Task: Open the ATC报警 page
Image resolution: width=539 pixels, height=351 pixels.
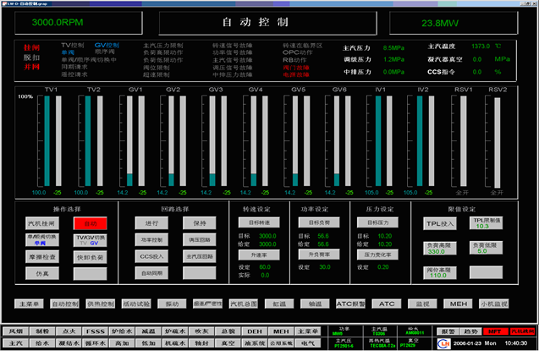Action: pyautogui.click(x=351, y=304)
